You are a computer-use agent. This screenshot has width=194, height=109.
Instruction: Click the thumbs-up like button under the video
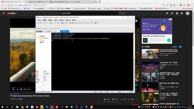tap(105, 99)
